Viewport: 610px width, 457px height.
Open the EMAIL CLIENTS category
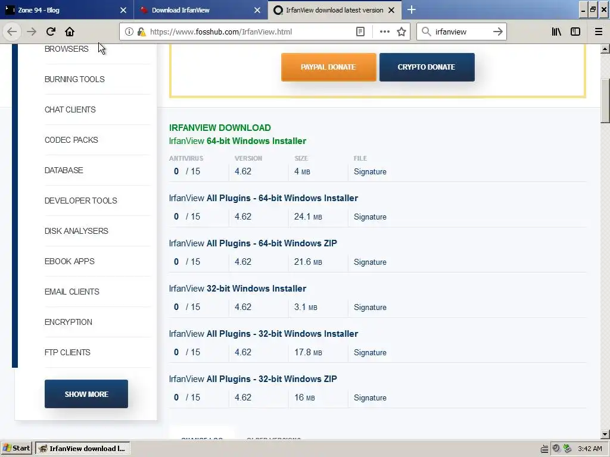72,292
